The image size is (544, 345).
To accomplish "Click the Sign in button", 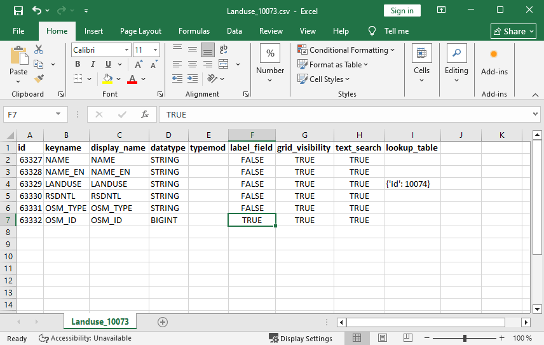I will click(x=402, y=11).
